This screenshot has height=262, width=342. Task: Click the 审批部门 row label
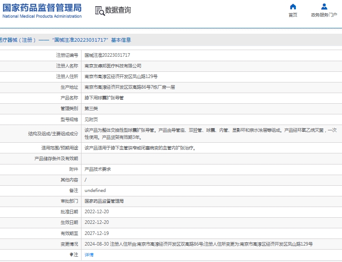tap(69, 201)
